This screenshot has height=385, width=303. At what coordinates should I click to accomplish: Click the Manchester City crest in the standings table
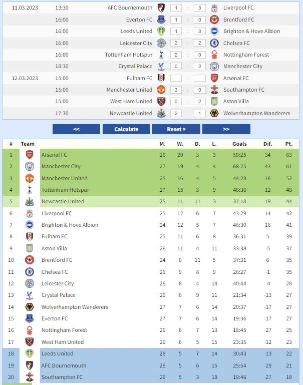[x=30, y=166]
